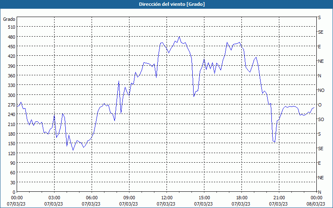Click the 120 tick label

[12, 153]
